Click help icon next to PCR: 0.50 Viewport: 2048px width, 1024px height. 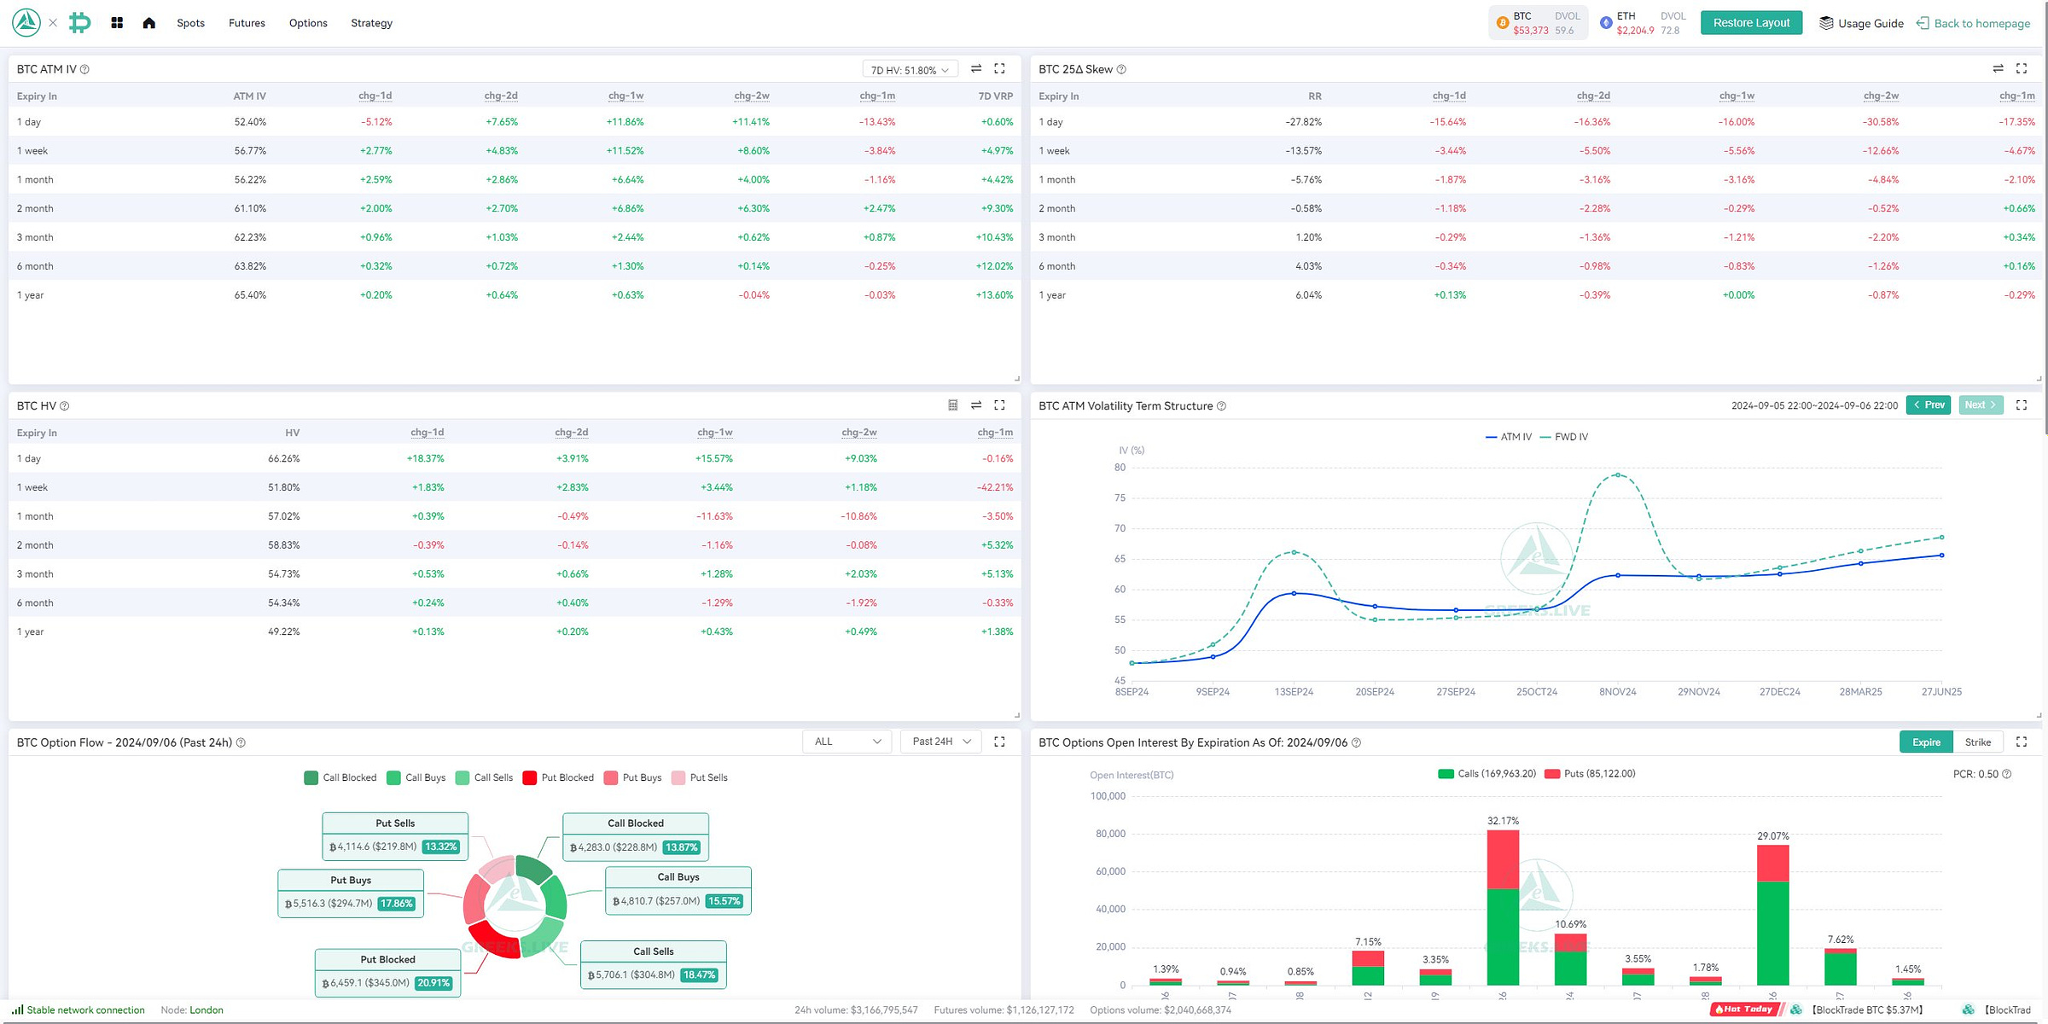point(2006,775)
